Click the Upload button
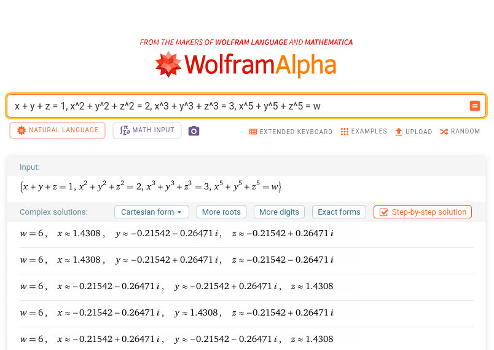 (x=414, y=132)
